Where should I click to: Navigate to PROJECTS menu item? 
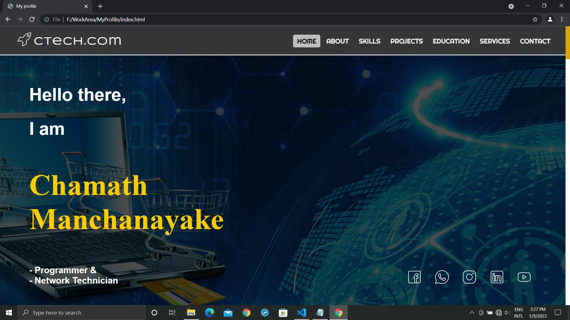406,41
